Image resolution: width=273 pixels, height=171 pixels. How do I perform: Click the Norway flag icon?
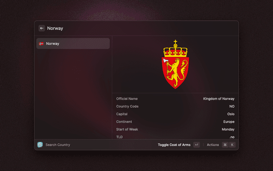(x=41, y=44)
